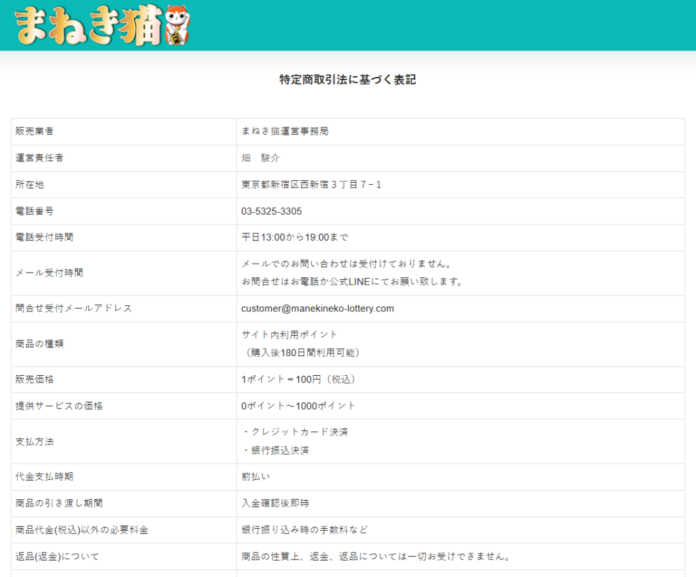The image size is (696, 577).
Task: Click the seller name まねき猫運営事務局
Action: click(x=285, y=131)
